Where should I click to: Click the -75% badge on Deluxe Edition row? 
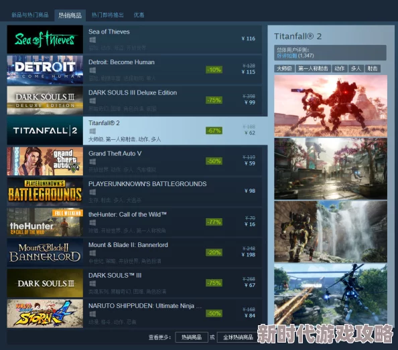click(x=214, y=100)
